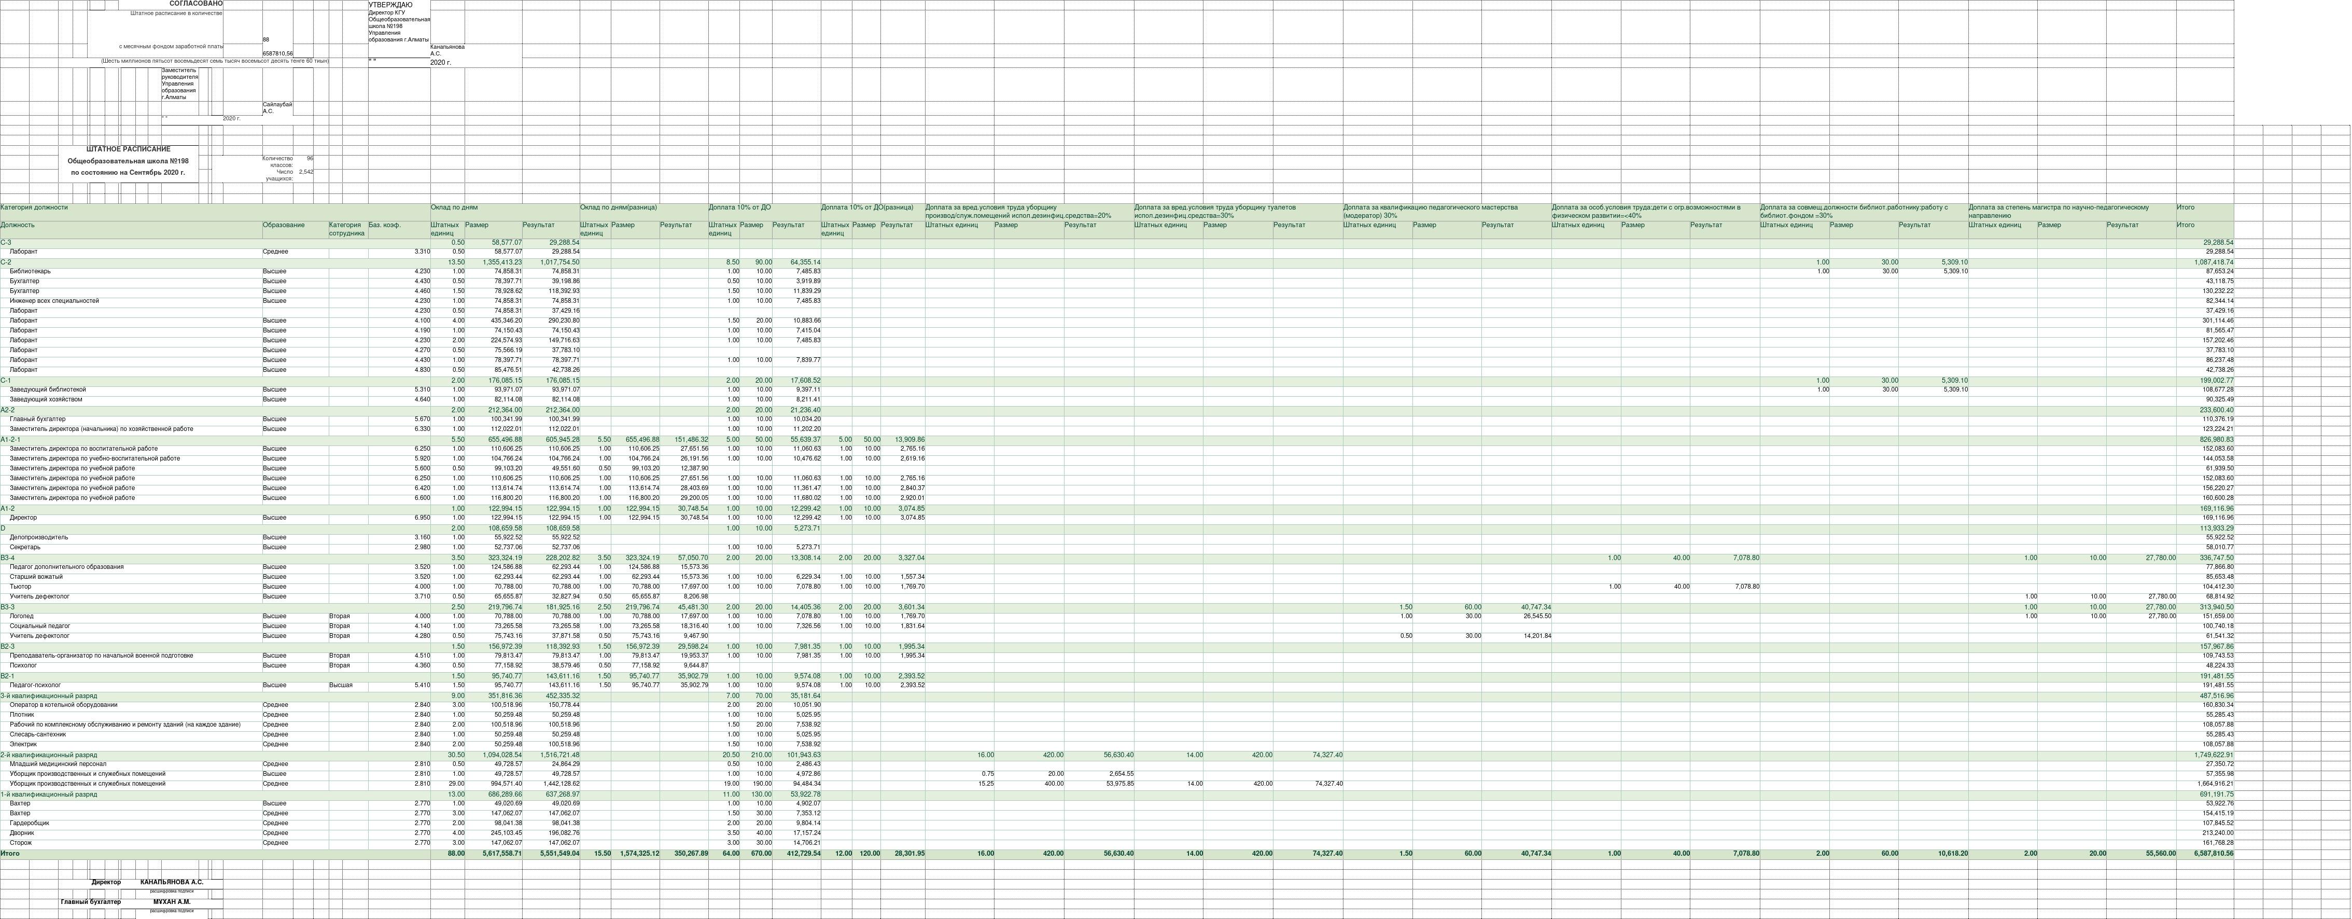
Task: Click the Доплата 10% от ДО header
Action: coord(739,208)
